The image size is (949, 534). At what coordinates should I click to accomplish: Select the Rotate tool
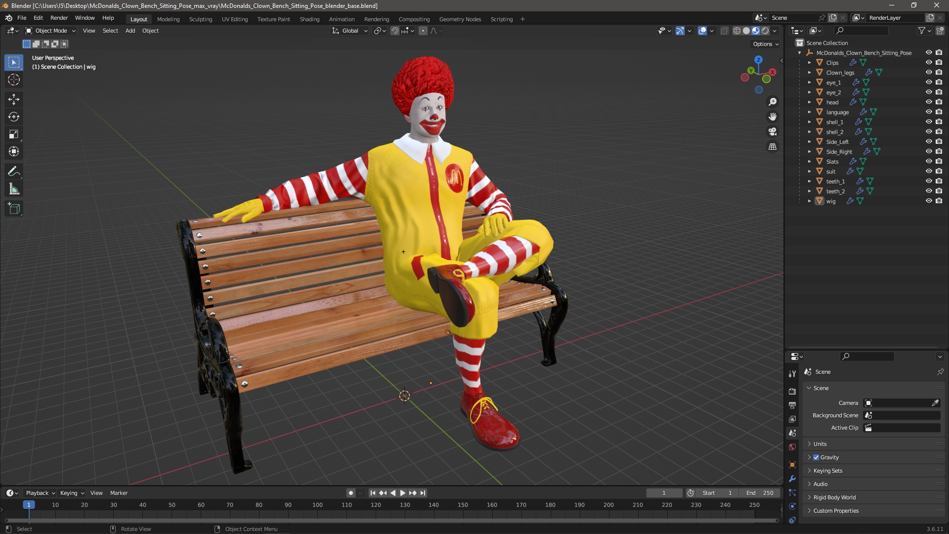14,117
